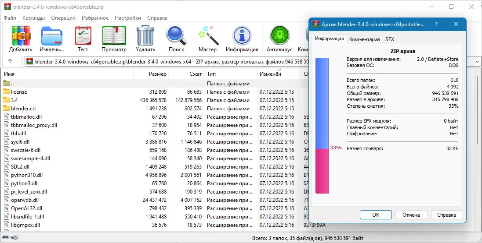Click the parent folder '..' icon

7,83
